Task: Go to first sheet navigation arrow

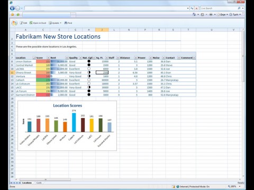Action: 12,183
